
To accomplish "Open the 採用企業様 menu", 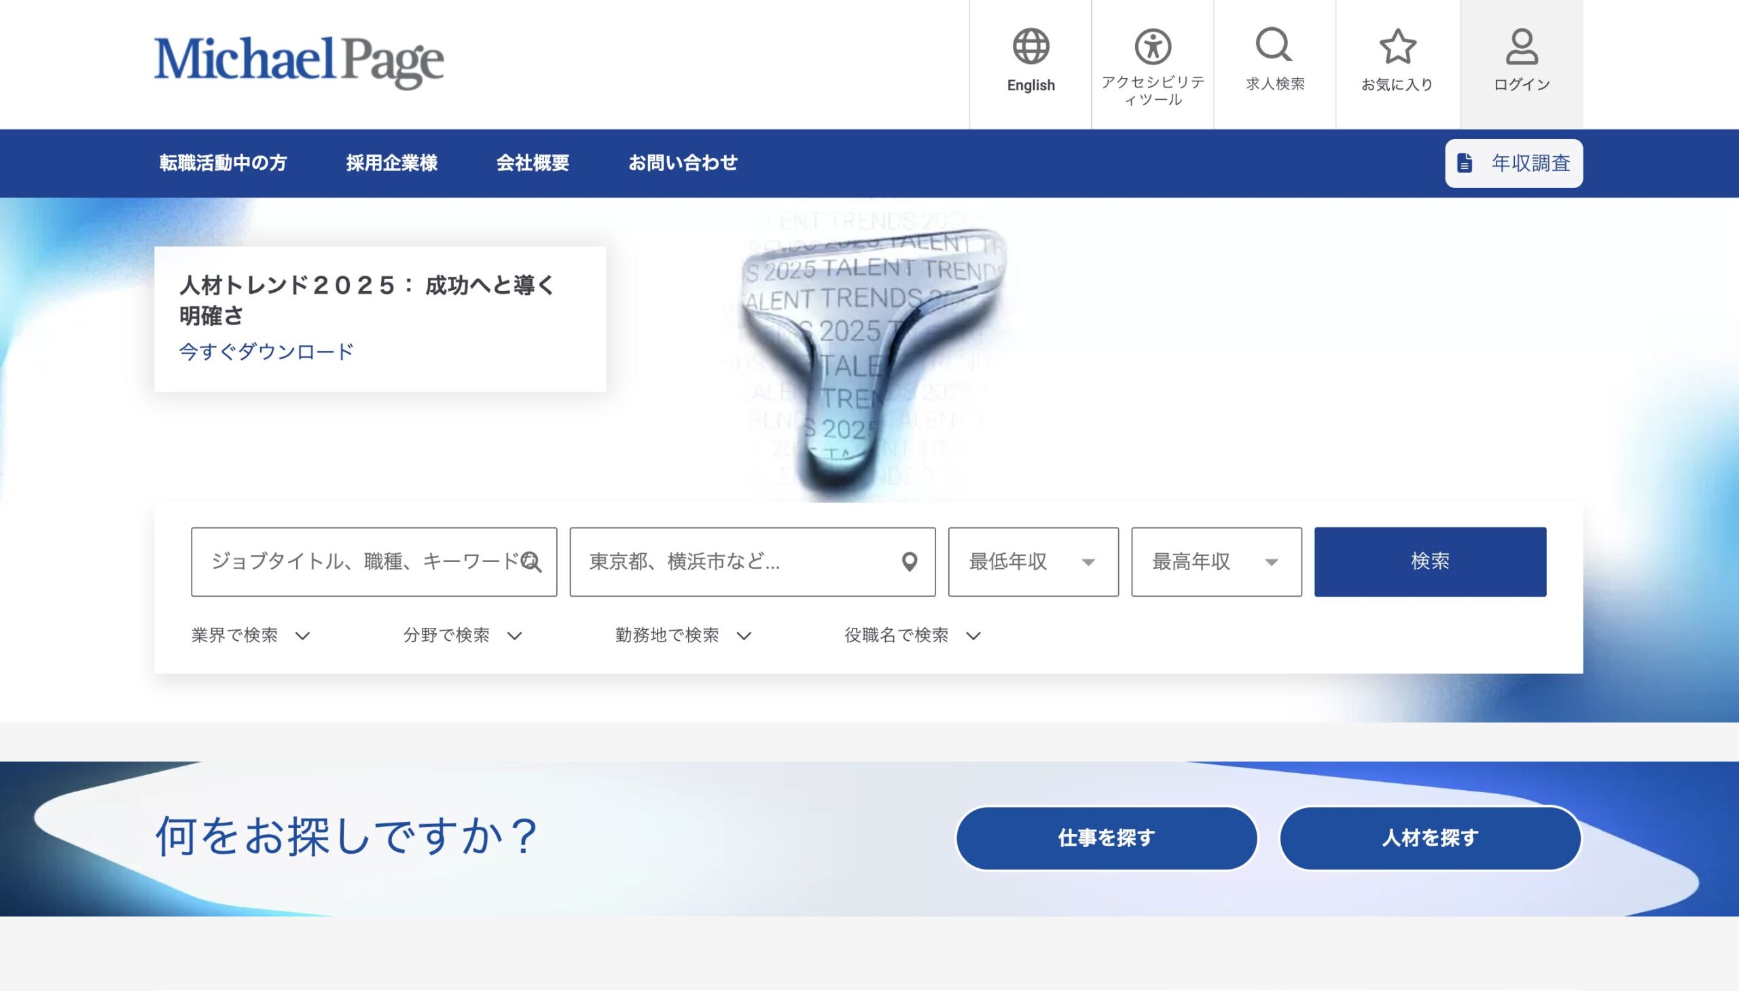I will (393, 163).
